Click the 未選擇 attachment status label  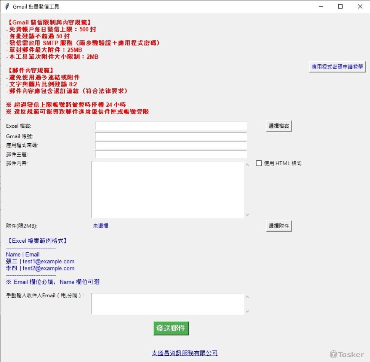[x=101, y=226]
